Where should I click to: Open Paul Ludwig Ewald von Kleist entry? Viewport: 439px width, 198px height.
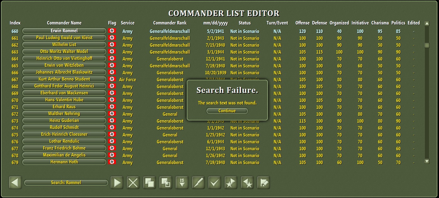click(x=64, y=38)
